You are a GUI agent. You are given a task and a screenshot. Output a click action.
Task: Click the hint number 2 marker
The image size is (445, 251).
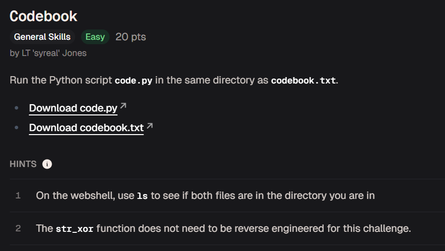click(18, 228)
